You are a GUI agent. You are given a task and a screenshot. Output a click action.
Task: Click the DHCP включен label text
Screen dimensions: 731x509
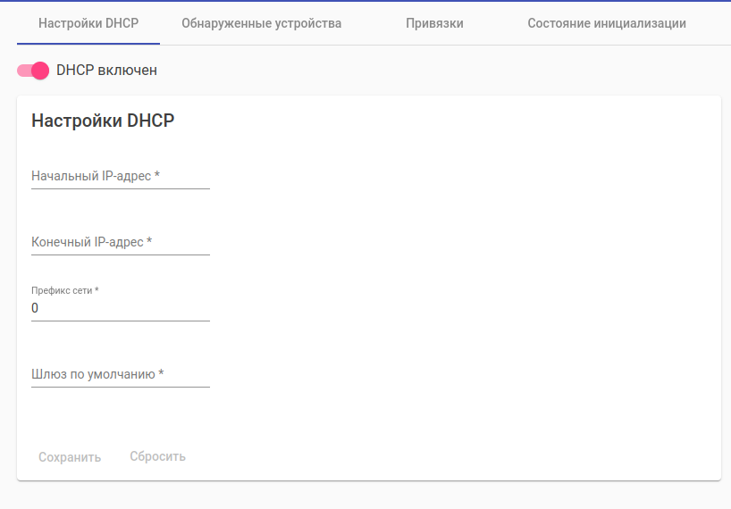click(106, 71)
